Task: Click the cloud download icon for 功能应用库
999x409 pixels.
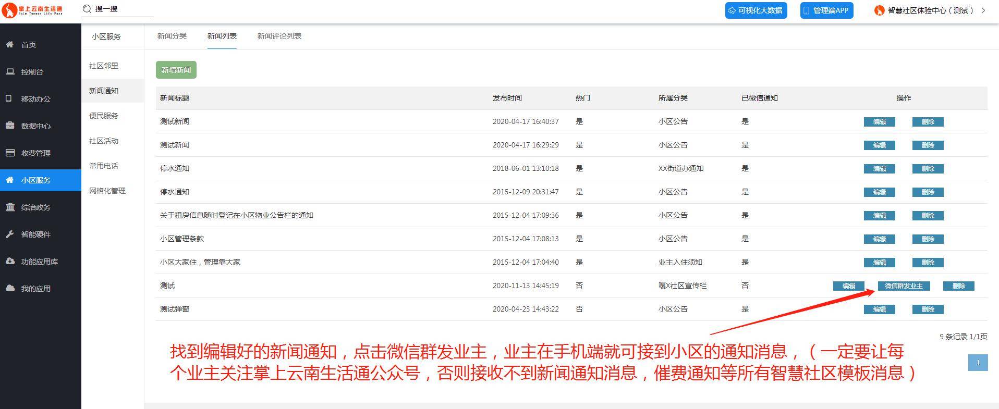Action: coord(10,261)
